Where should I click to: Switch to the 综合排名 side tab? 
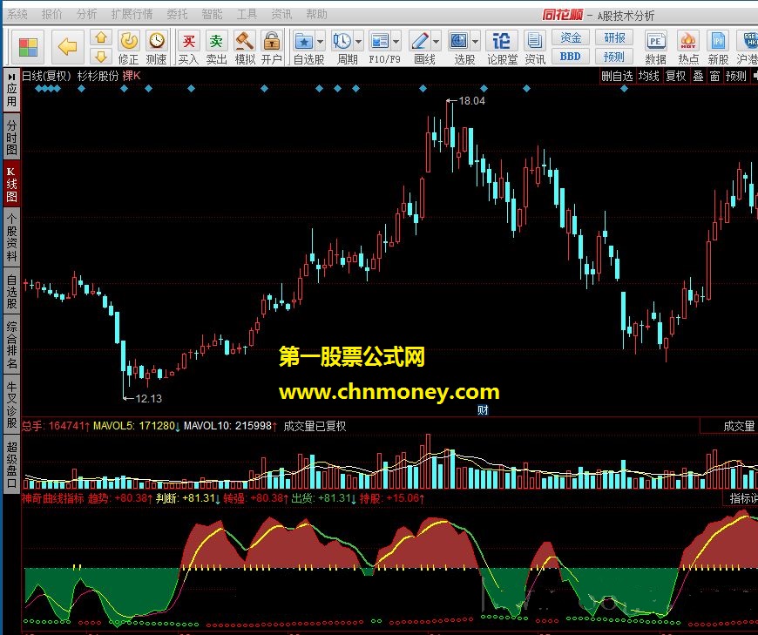coord(11,344)
